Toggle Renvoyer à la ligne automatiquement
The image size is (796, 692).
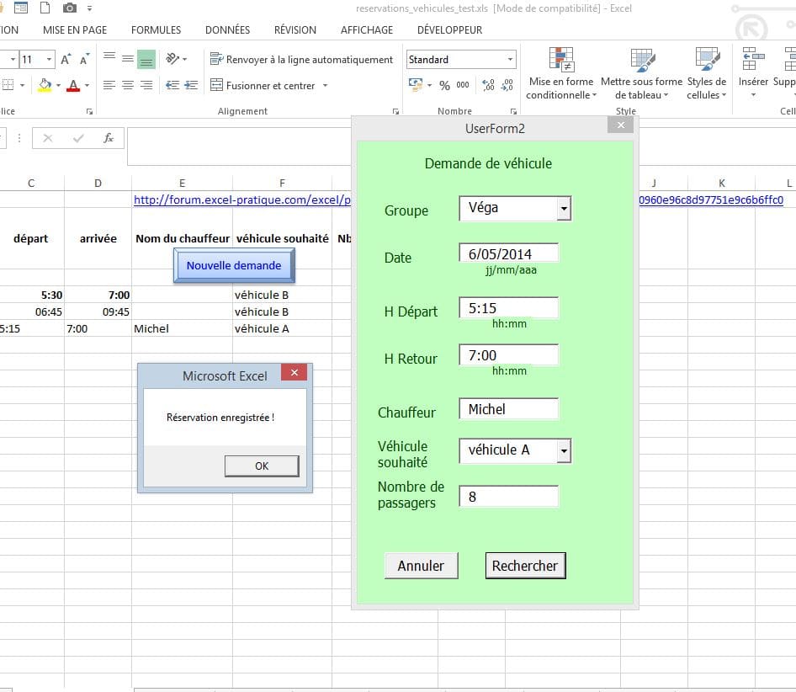point(301,60)
